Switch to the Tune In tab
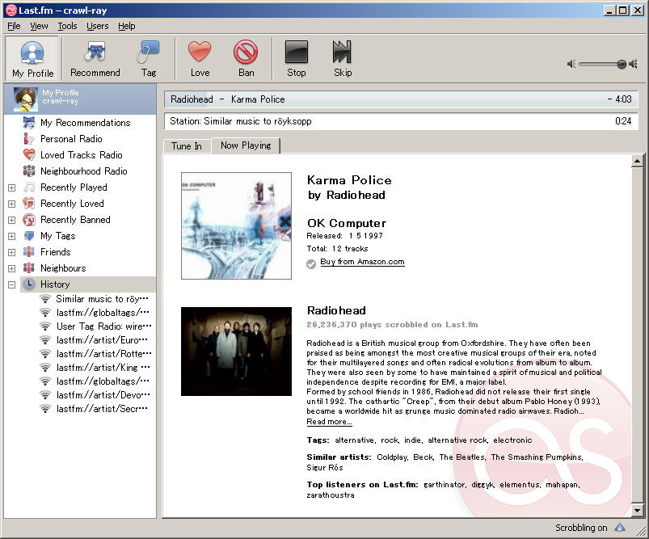This screenshot has width=649, height=539. pyautogui.click(x=187, y=146)
